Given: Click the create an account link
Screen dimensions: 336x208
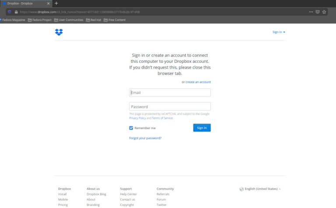Looking at the screenshot, I should pyautogui.click(x=198, y=82).
